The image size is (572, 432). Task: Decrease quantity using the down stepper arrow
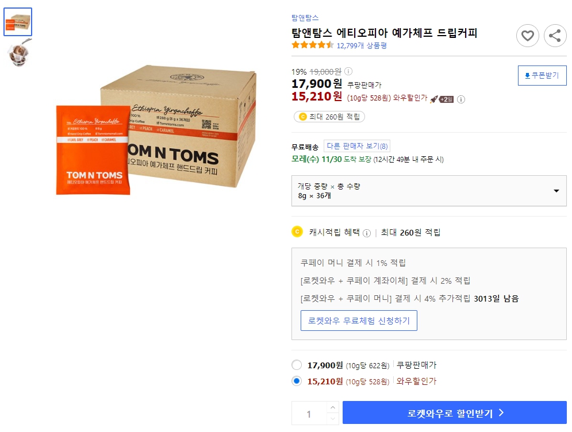[333, 418]
